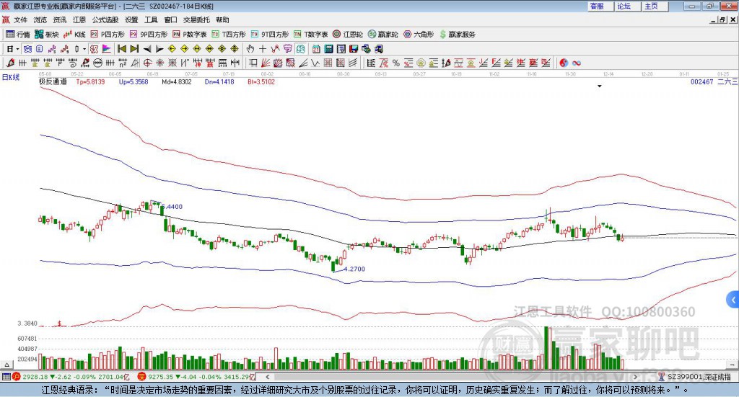Click the SZ399001 深证成指 status entry
The height and width of the screenshot is (397, 739).
click(x=695, y=377)
